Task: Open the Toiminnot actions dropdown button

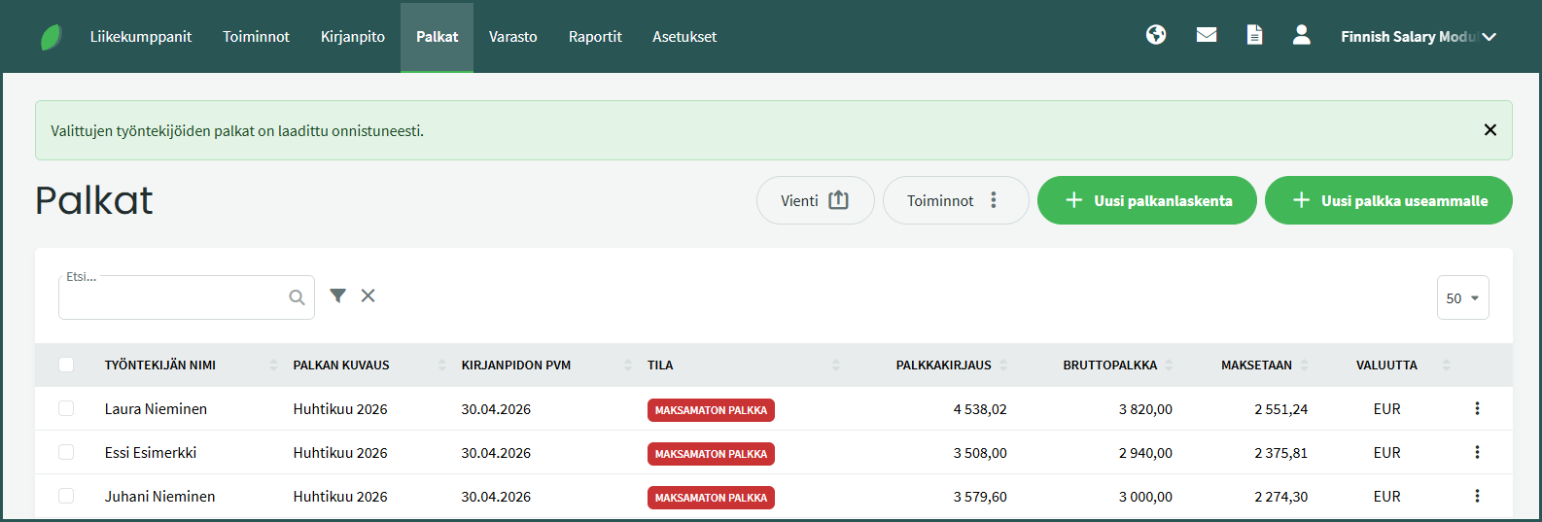Action: (x=955, y=201)
